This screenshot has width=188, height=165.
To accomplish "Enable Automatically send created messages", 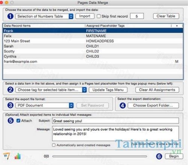I will [x=54, y=145].
